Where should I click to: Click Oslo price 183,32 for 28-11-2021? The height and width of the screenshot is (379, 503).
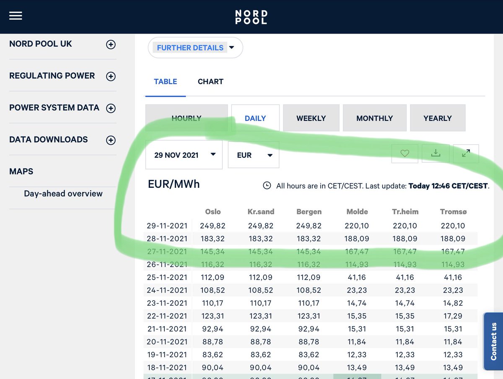click(x=213, y=239)
